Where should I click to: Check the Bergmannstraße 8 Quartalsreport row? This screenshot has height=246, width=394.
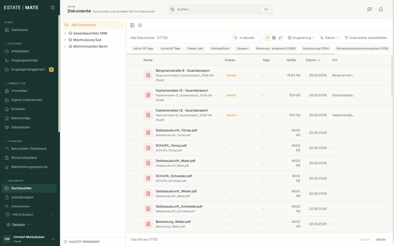coord(136,75)
